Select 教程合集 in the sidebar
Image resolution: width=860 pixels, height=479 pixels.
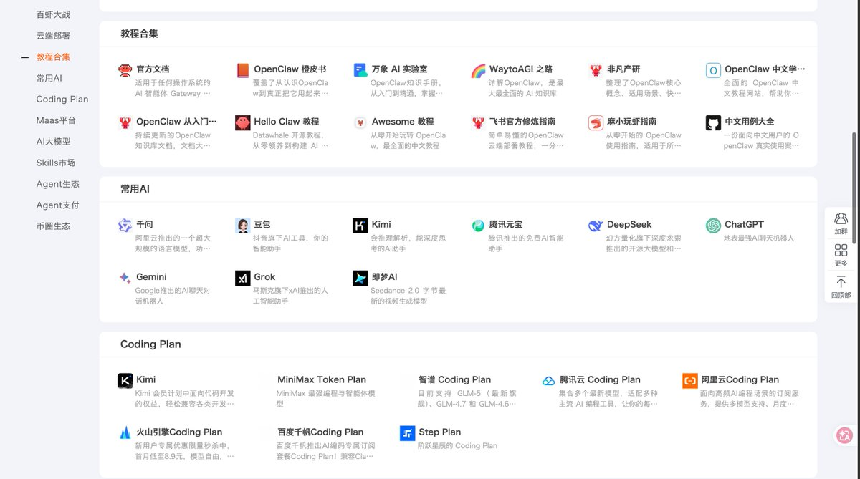53,57
